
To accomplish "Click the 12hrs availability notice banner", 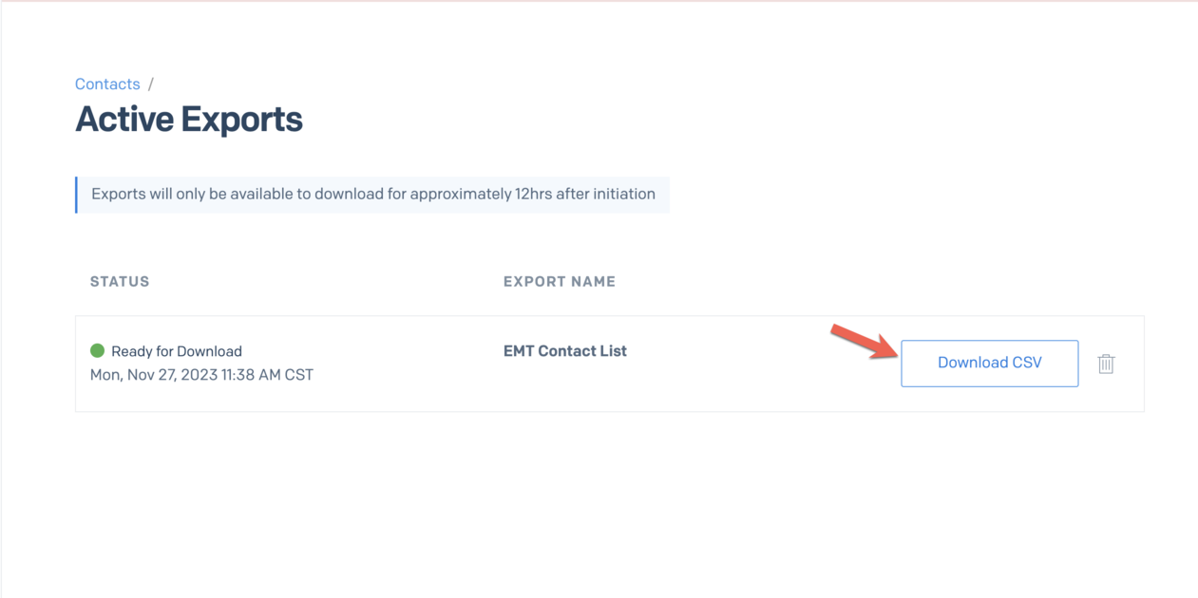I will (x=372, y=195).
